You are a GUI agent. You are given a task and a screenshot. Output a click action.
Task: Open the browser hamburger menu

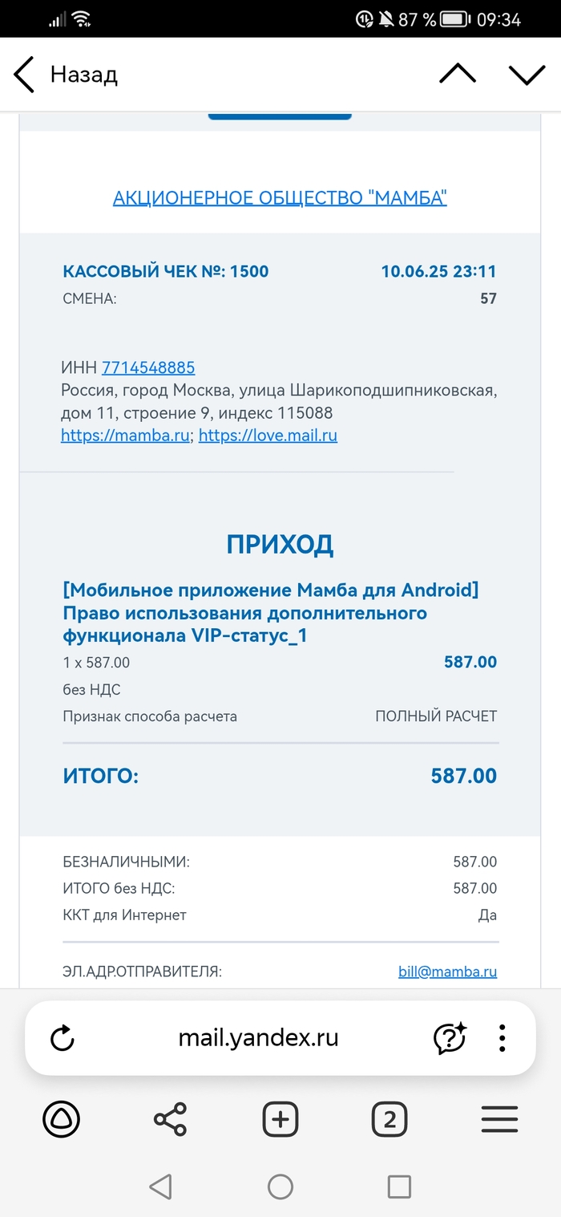[x=499, y=1119]
